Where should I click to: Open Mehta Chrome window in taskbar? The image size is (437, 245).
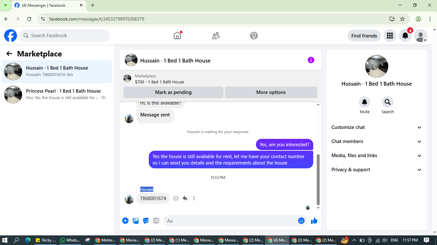point(105,240)
